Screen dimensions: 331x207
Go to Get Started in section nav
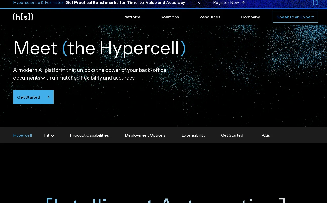click(x=232, y=135)
